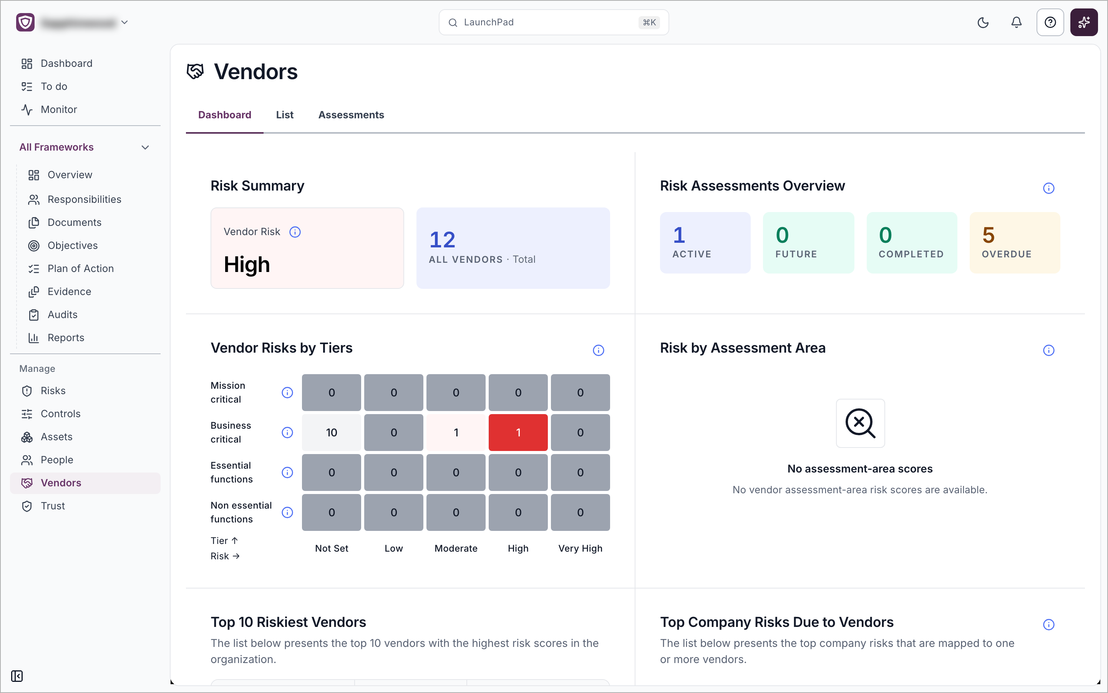Screen dimensions: 1108x693
Task: Open notifications bell
Action: [1016, 22]
